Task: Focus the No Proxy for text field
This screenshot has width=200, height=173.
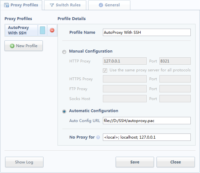Action: (x=147, y=137)
